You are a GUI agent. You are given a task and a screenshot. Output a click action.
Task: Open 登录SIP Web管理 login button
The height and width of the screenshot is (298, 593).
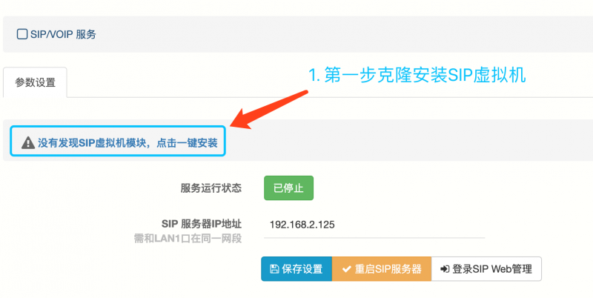[x=486, y=269]
